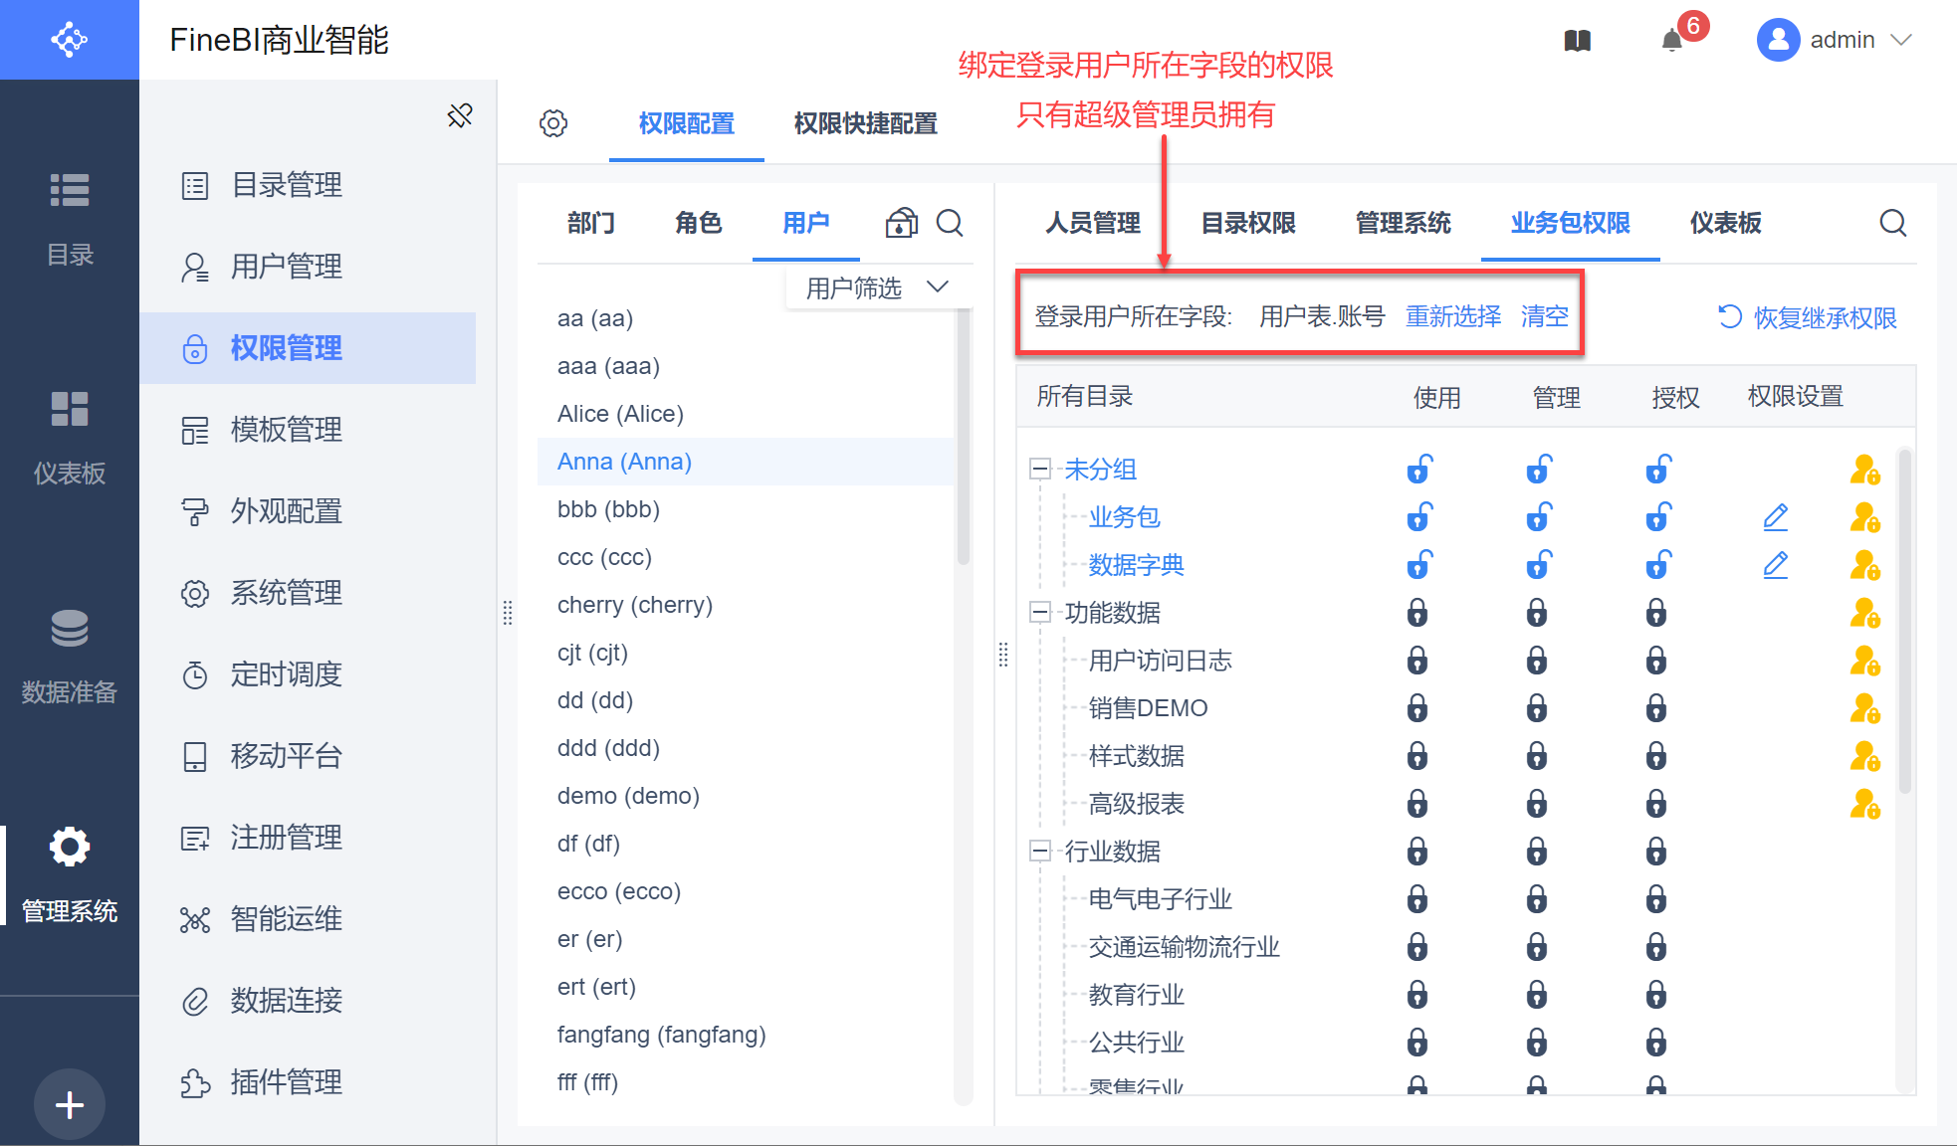Switch to 目录权限 tab
The image size is (1957, 1146).
click(x=1248, y=223)
